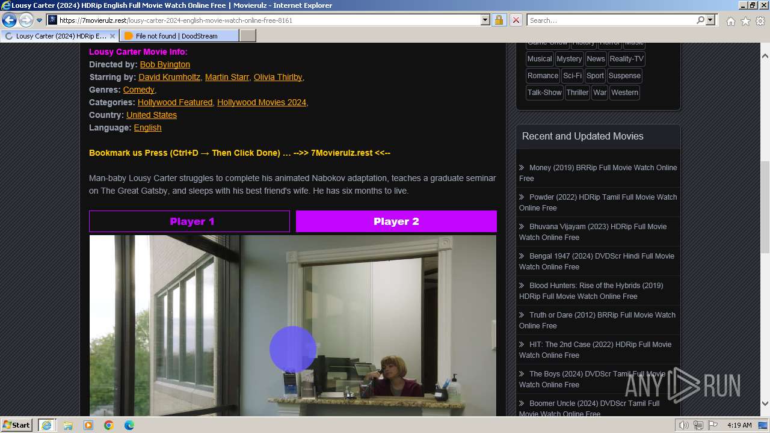Launch media player from taskbar
This screenshot has height=433, width=770.
point(88,425)
